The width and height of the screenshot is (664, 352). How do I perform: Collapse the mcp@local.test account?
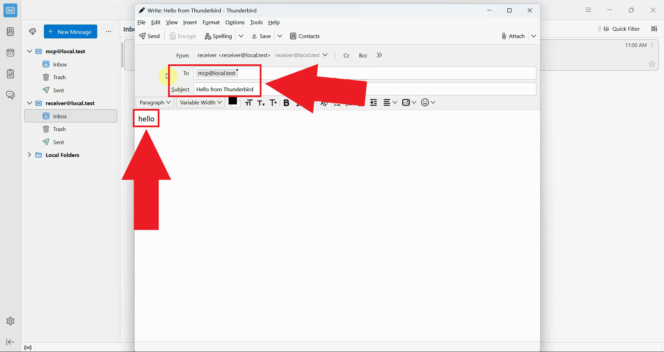coord(29,51)
